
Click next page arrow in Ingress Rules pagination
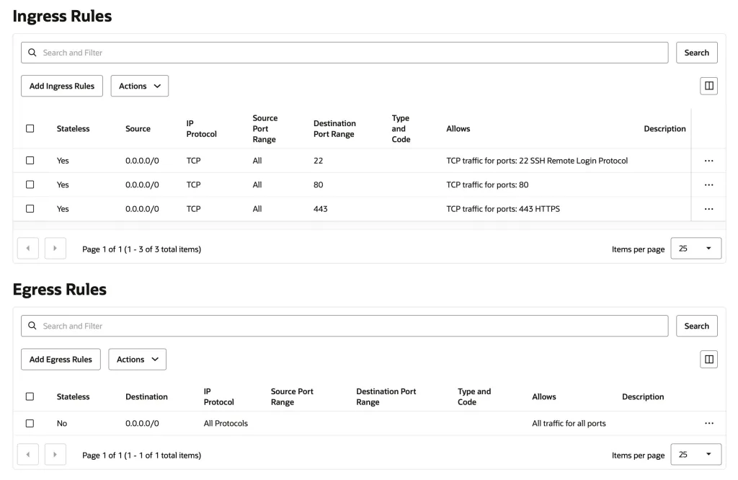[55, 249]
